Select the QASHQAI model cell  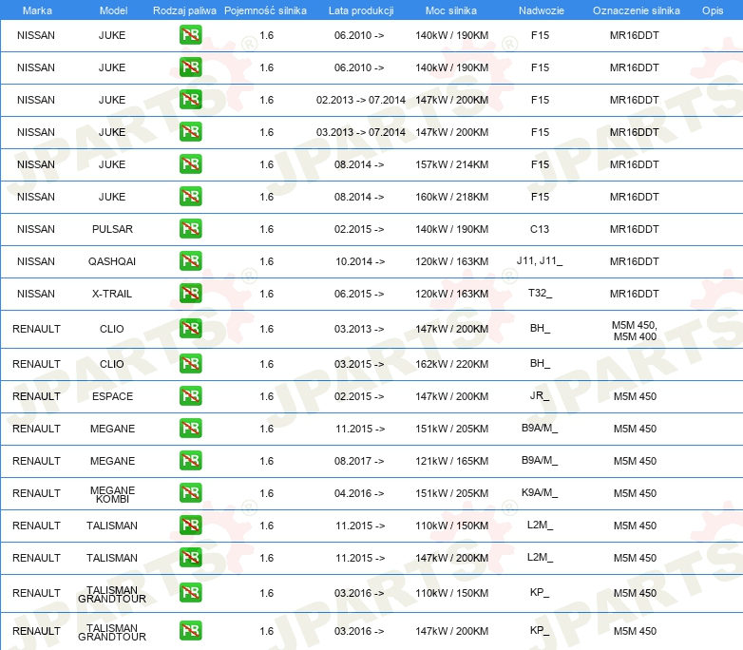(112, 261)
